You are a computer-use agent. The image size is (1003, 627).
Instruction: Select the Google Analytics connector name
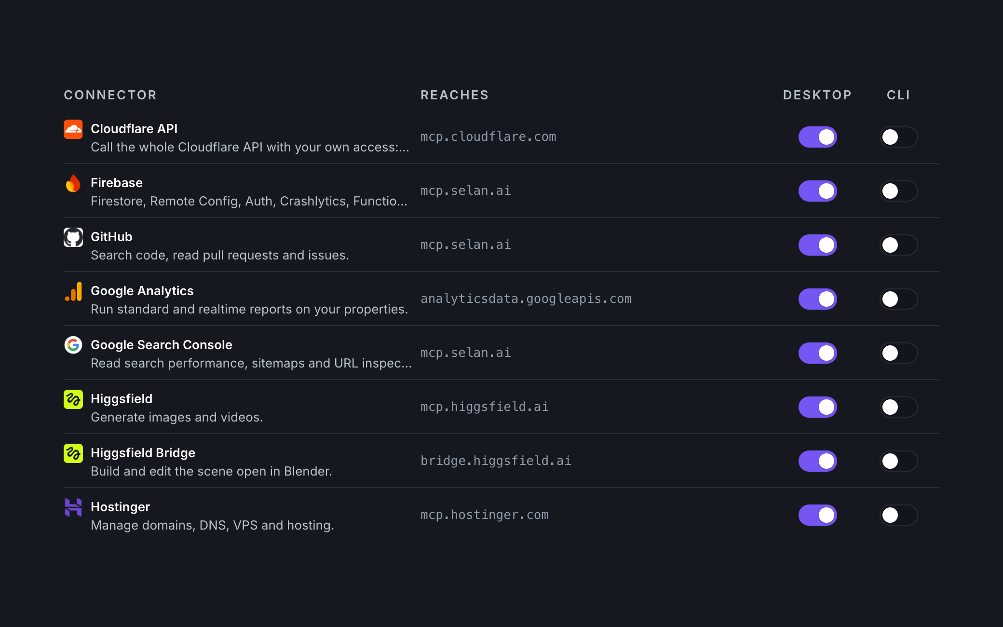[x=142, y=291]
